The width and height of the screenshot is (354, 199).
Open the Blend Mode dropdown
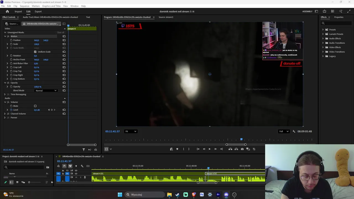(46, 90)
